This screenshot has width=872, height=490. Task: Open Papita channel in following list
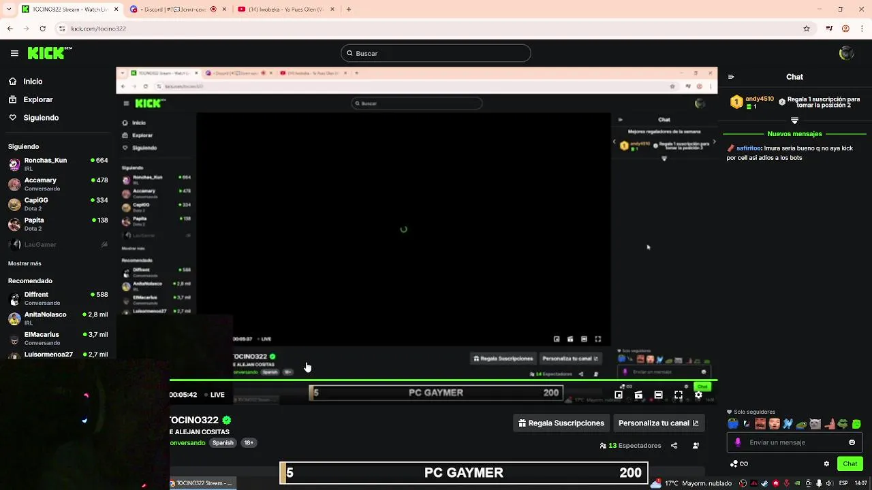[58, 224]
